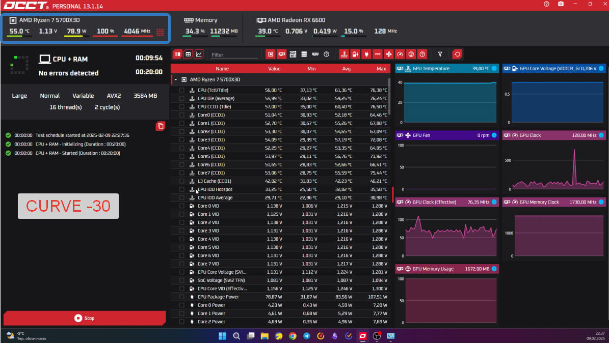Click the Filter text field
Image resolution: width=609 pixels, height=343 pixels.
pyautogui.click(x=234, y=55)
